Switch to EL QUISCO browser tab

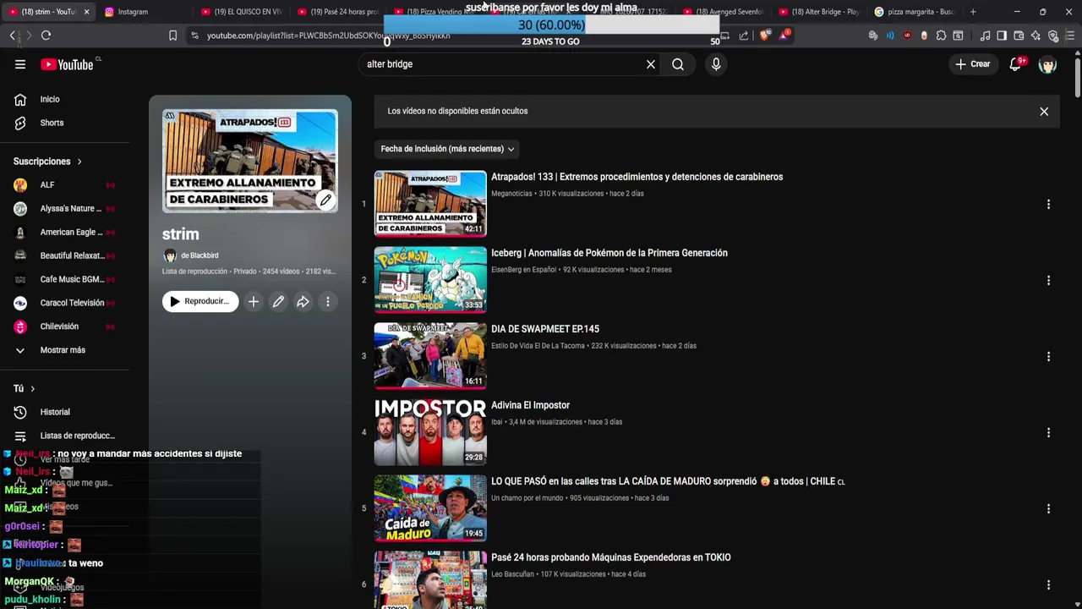pos(242,12)
